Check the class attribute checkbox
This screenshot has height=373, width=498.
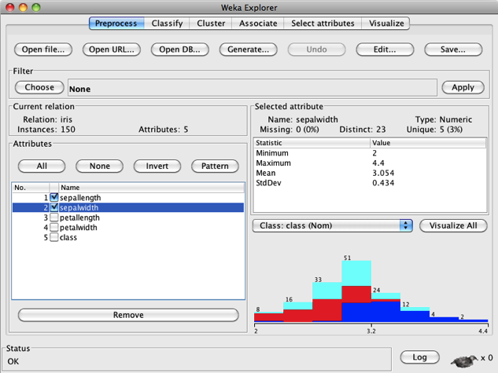tap(54, 237)
